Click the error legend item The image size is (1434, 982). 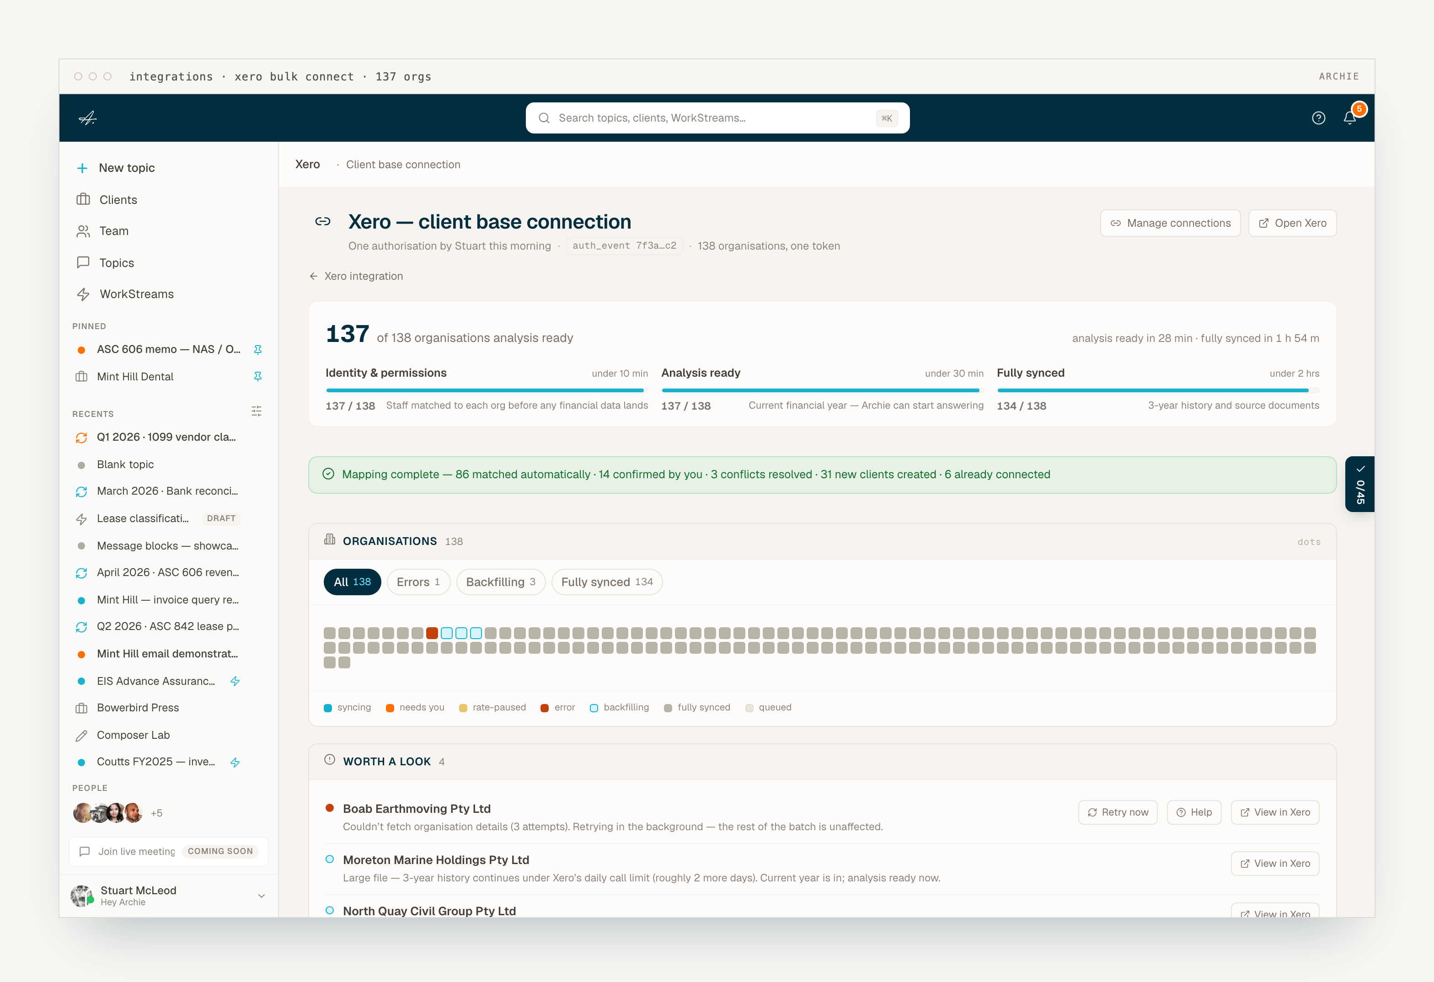pos(558,708)
